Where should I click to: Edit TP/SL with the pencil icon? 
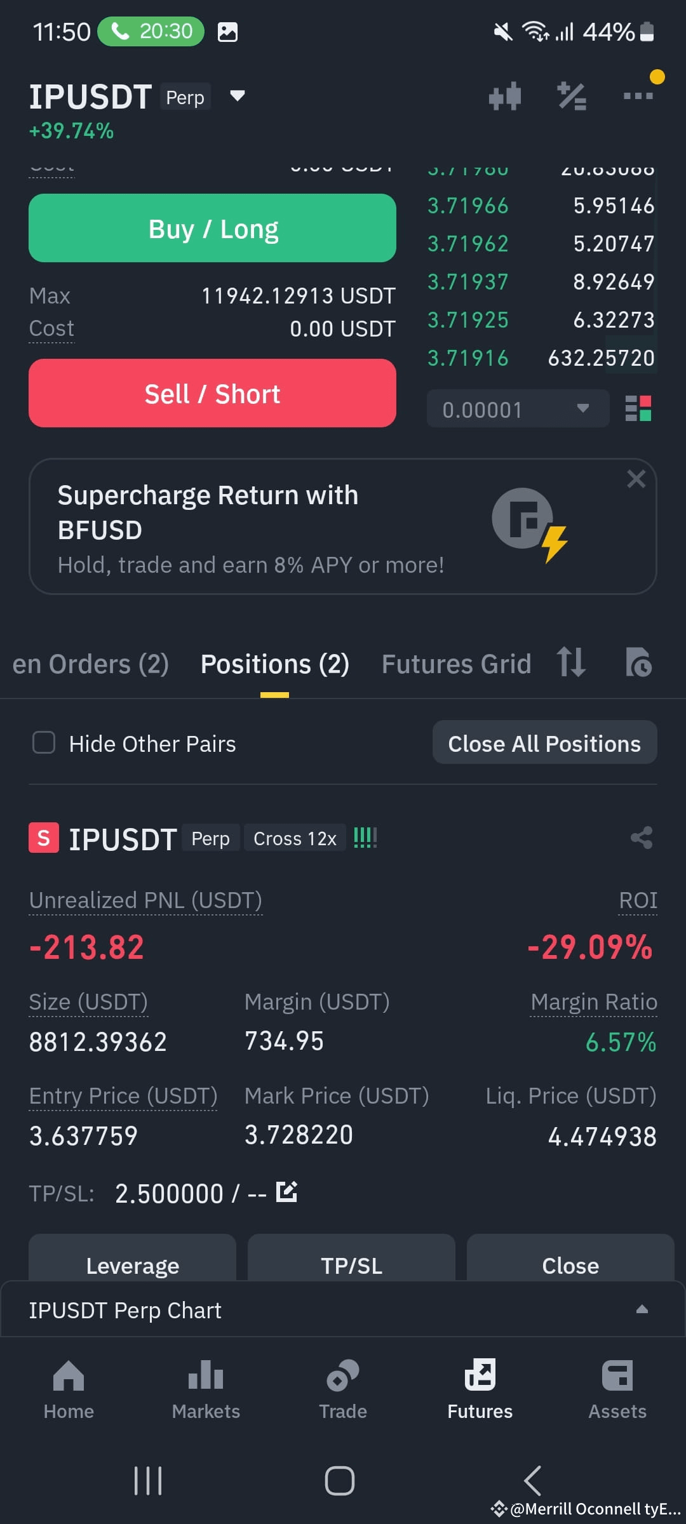pyautogui.click(x=287, y=1192)
